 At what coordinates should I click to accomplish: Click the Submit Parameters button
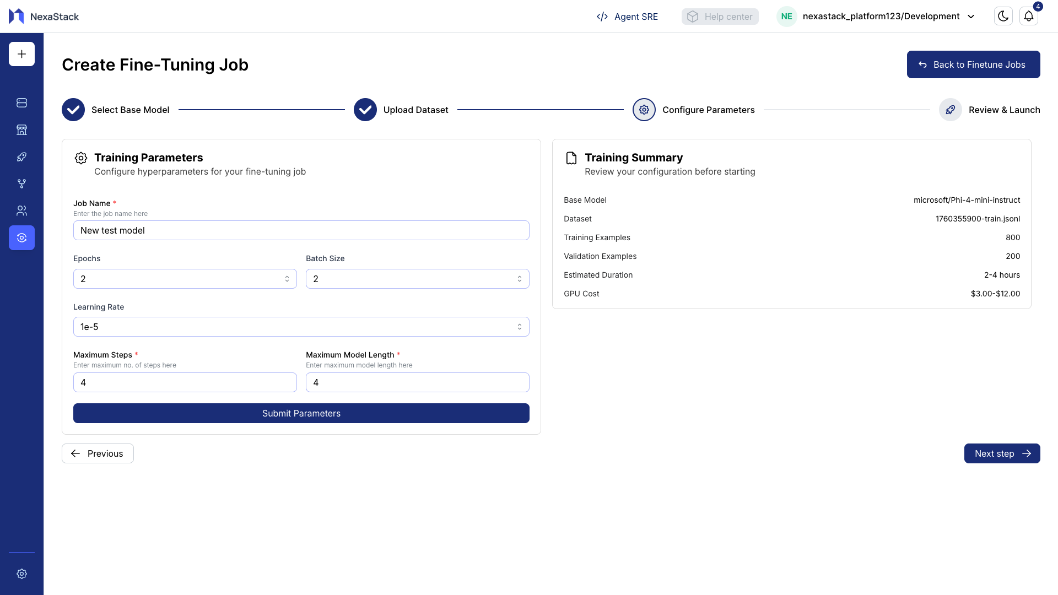(x=301, y=413)
